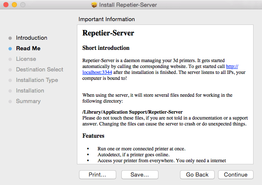Choose the Installation Type step
The width and height of the screenshot is (262, 185).
tap(37, 80)
